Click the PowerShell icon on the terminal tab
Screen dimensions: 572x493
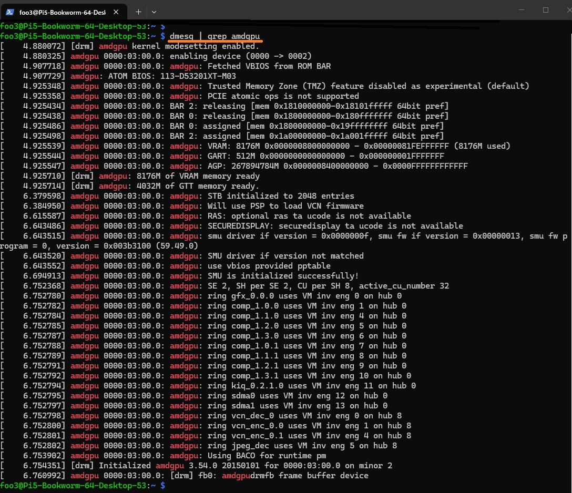point(11,11)
